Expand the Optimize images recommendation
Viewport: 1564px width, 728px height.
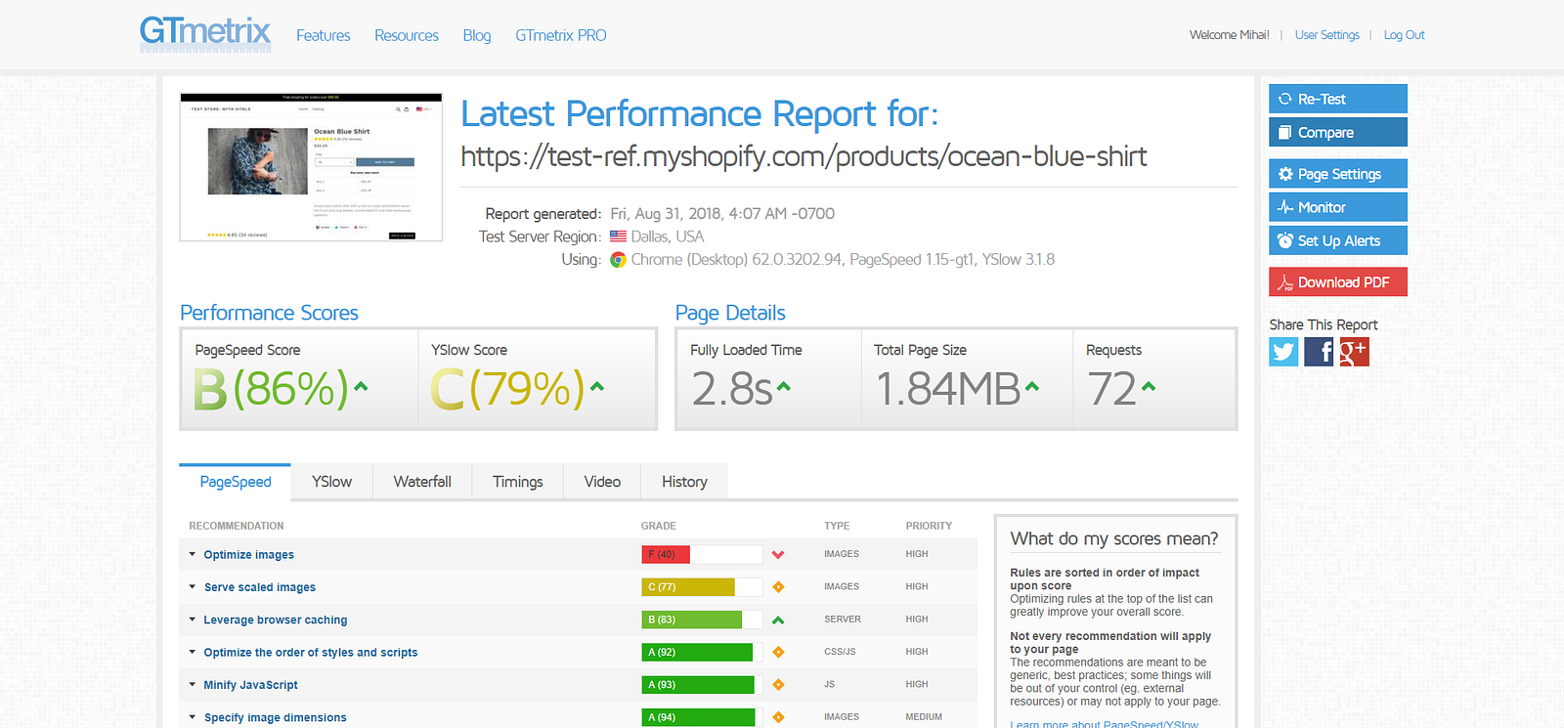click(x=248, y=555)
